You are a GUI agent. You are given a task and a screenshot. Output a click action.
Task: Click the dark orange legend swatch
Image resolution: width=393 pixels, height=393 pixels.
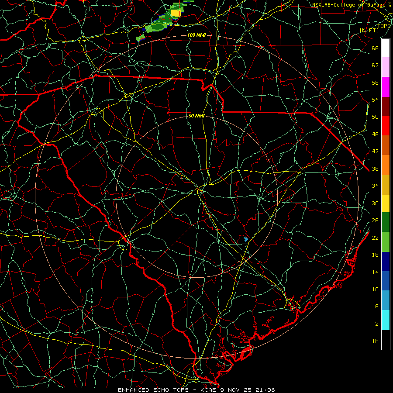point(386,145)
